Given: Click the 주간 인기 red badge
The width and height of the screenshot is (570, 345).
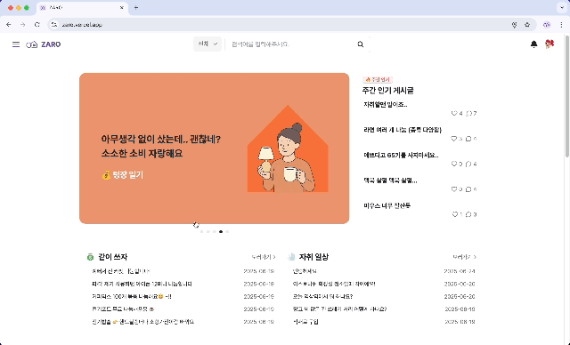Looking at the screenshot, I should (x=378, y=79).
